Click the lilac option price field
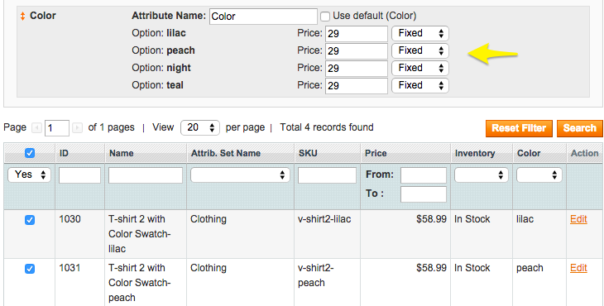Viewport: 604px width, 306px height. [x=357, y=34]
